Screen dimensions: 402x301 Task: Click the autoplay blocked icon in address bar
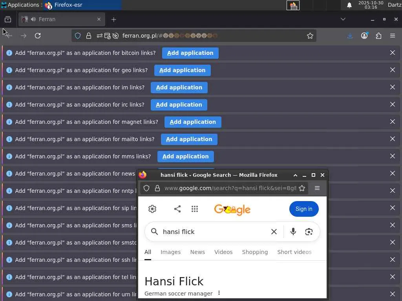point(116,36)
